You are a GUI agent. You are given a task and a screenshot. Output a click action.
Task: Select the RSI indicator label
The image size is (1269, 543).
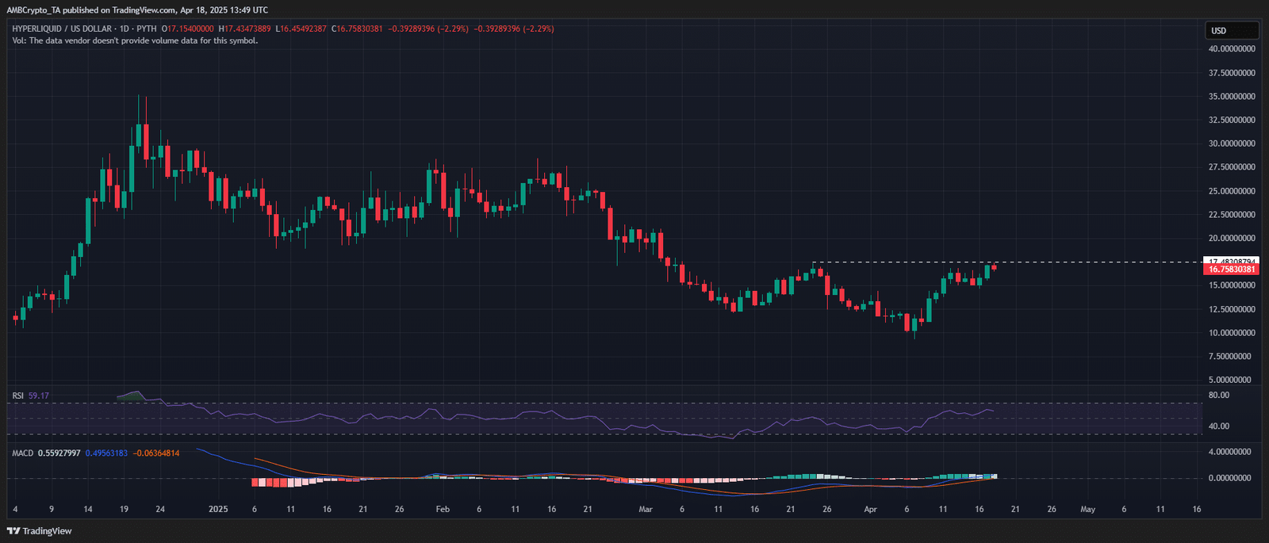pyautogui.click(x=17, y=396)
